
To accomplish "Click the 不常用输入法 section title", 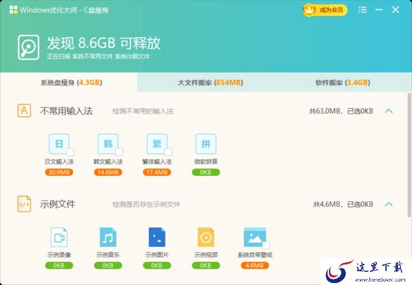I will tap(66, 111).
